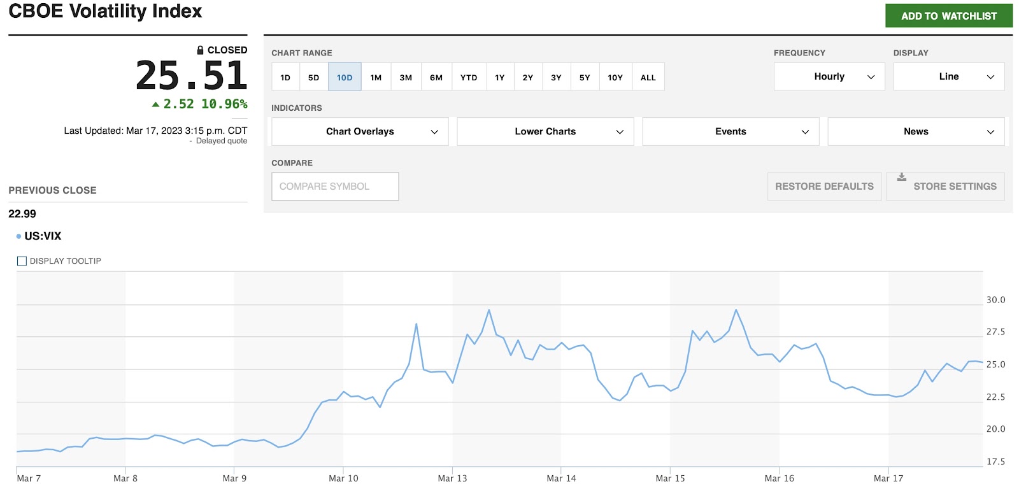
Task: Switch chart range to 3M
Action: pyautogui.click(x=406, y=77)
